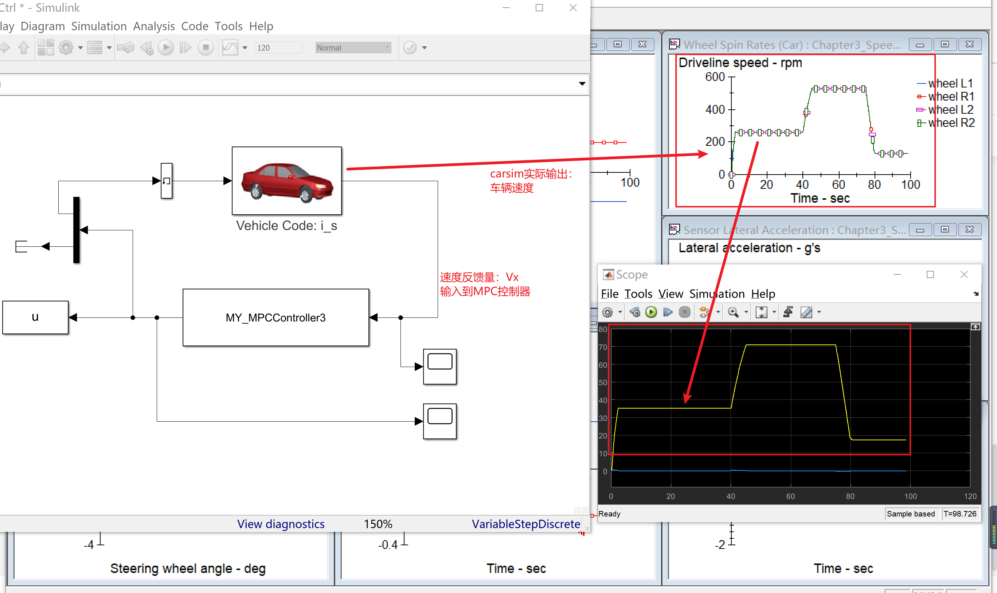Toggle Scope Cursor Measurements ruler icon
The width and height of the screenshot is (997, 593).
point(806,312)
